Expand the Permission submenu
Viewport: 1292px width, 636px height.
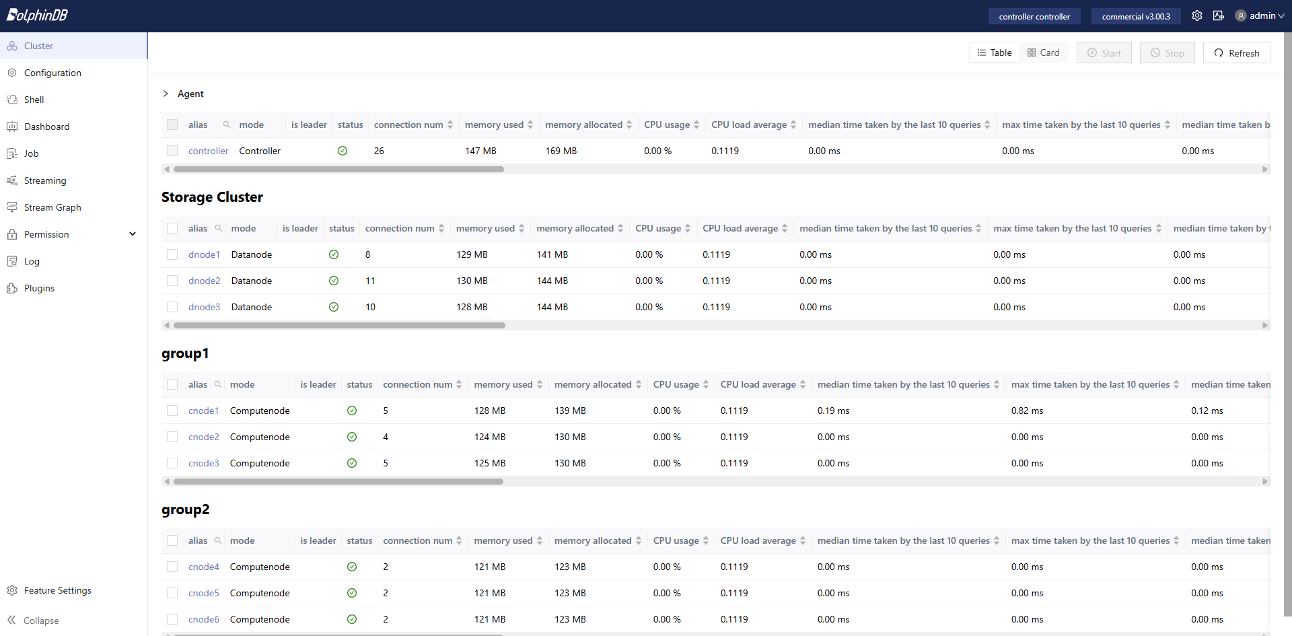133,234
